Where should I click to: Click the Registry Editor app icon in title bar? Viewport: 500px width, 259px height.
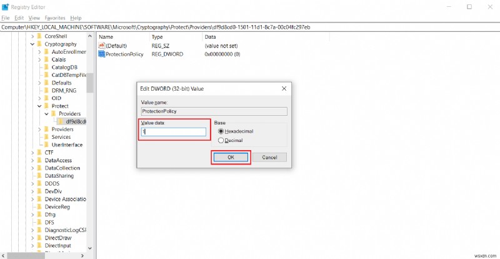pos(5,7)
